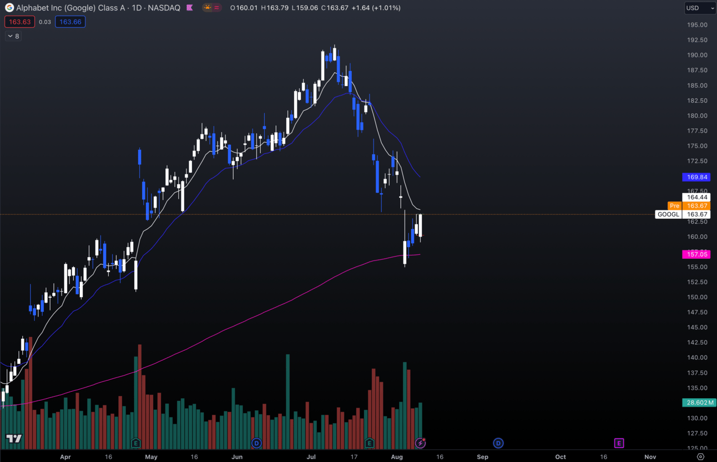717x462 pixels.
Task: Click the 169.84 blue moving average price label
Action: [696, 177]
